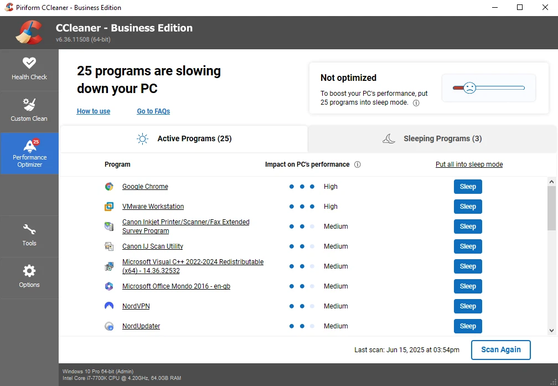Screen dimensions: 558x386
Task: Click the scrollbar up arrow
Action: click(551, 182)
